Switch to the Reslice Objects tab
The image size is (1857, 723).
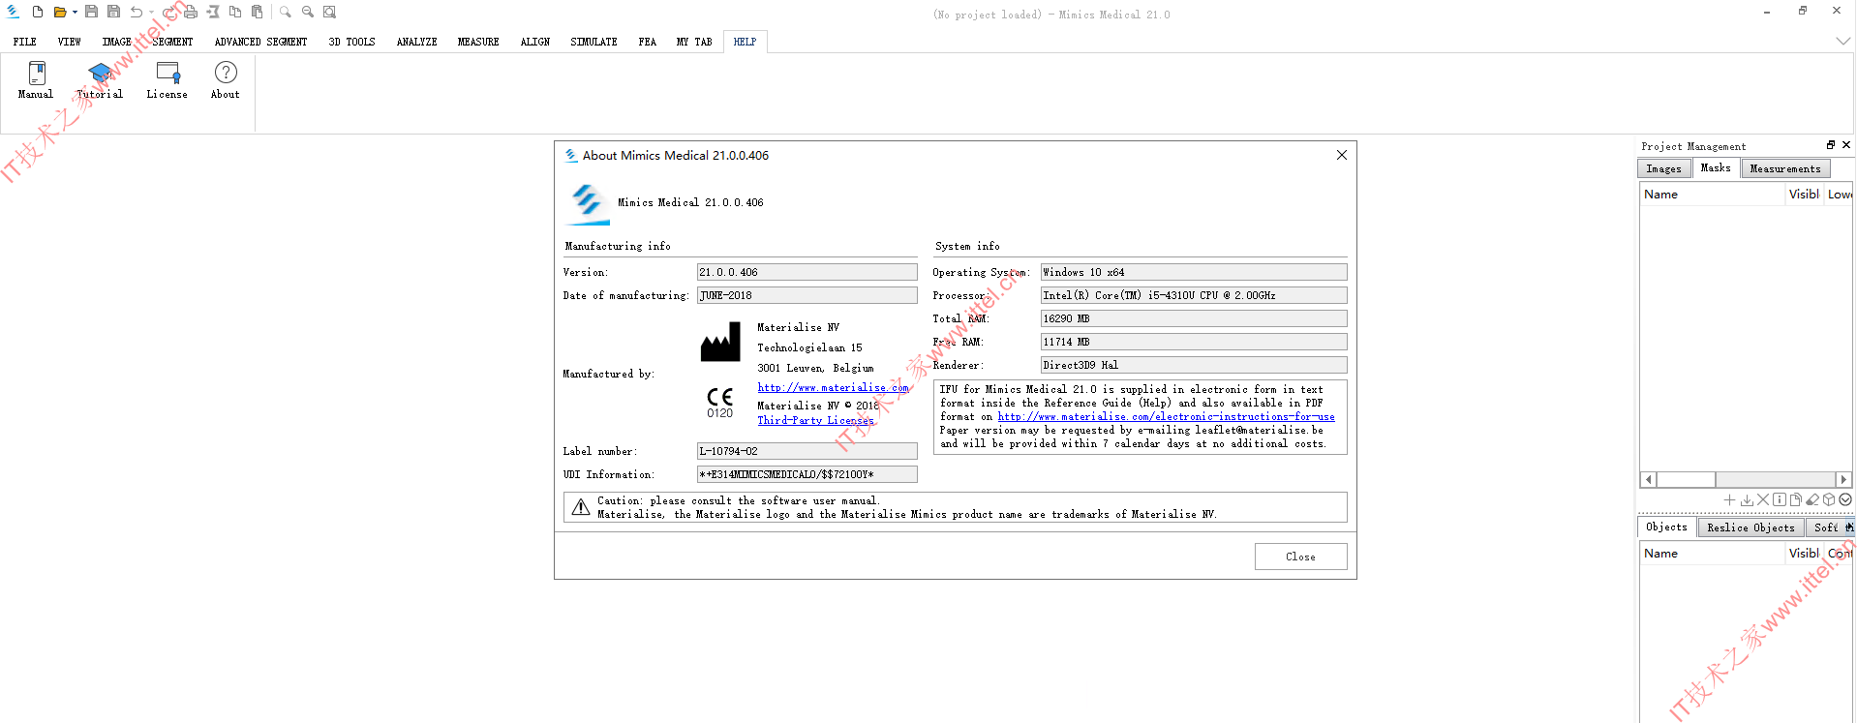pyautogui.click(x=1750, y=528)
